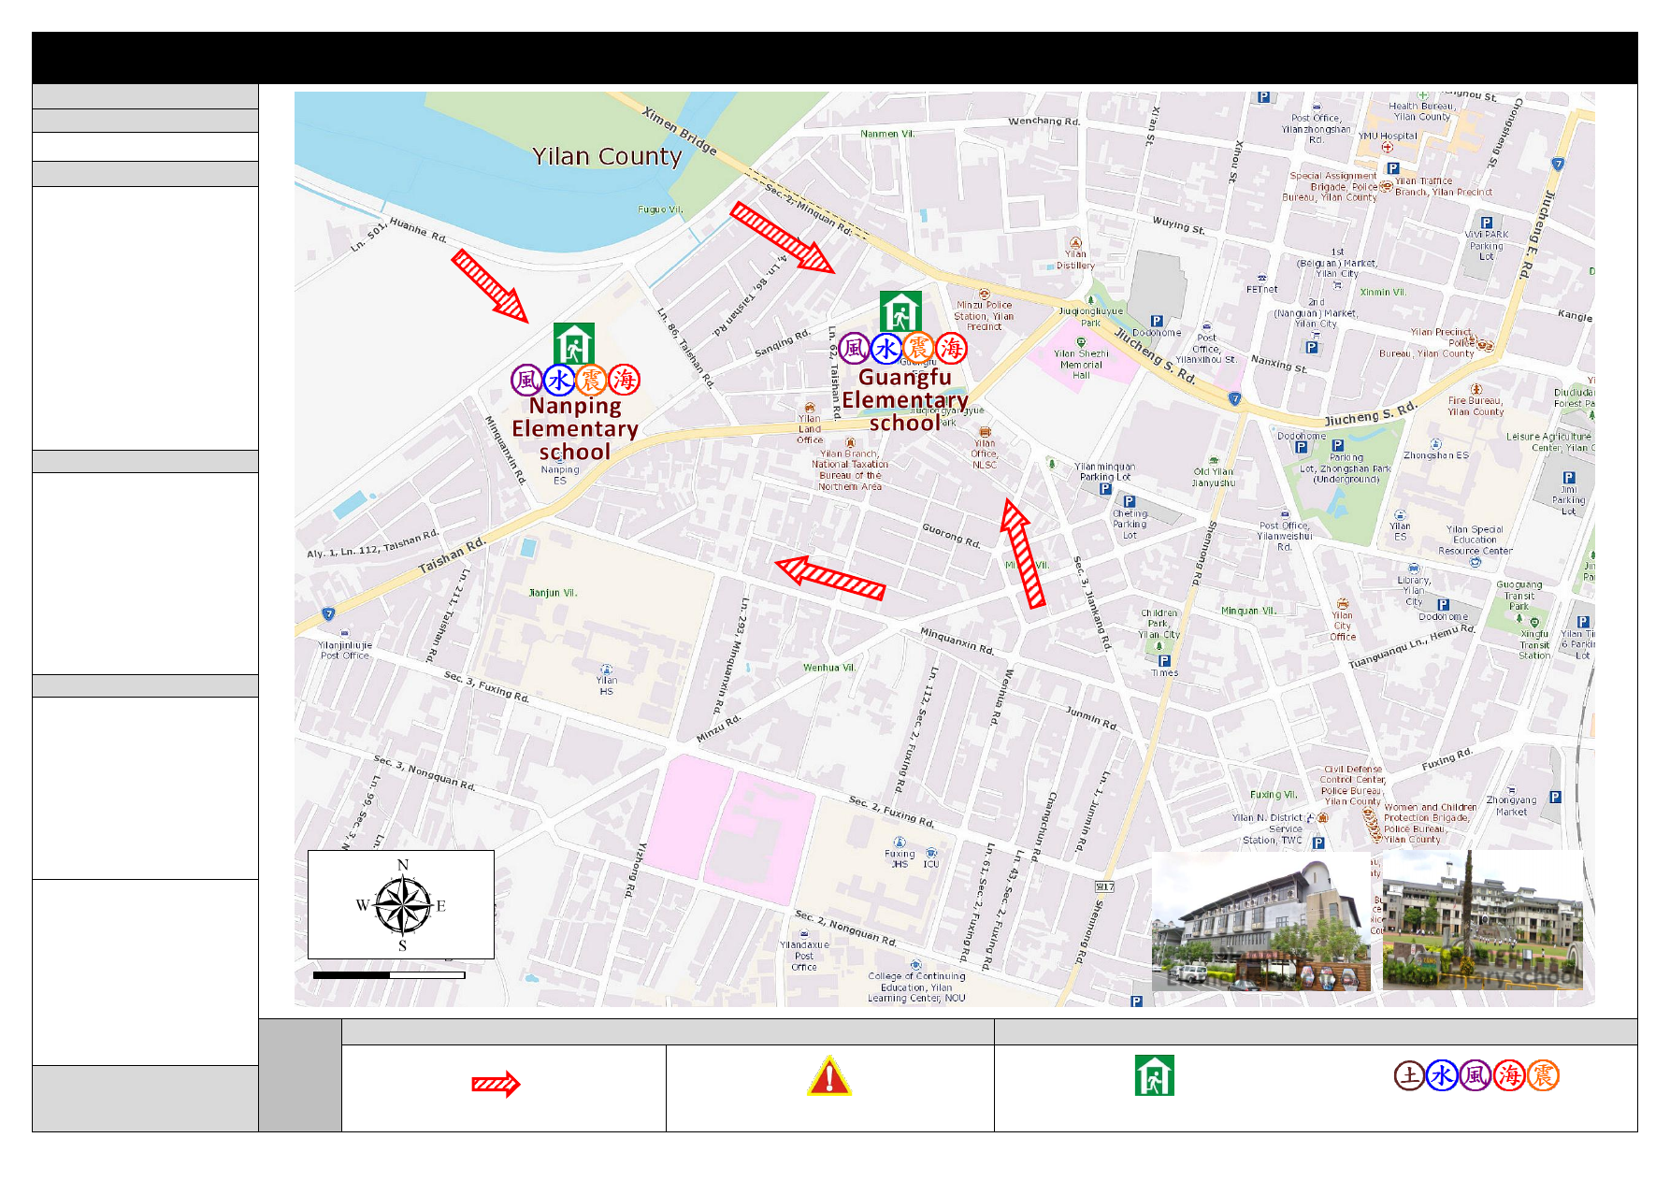Image resolution: width=1670 pixels, height=1181 pixels.
Task: Click the route 7 shield near Yilanjinliujie Post Office
Action: coord(328,614)
